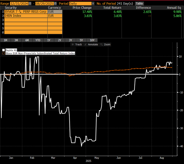Click the Track crosshair tool
This screenshot has height=164, width=184.
pos(77,44)
